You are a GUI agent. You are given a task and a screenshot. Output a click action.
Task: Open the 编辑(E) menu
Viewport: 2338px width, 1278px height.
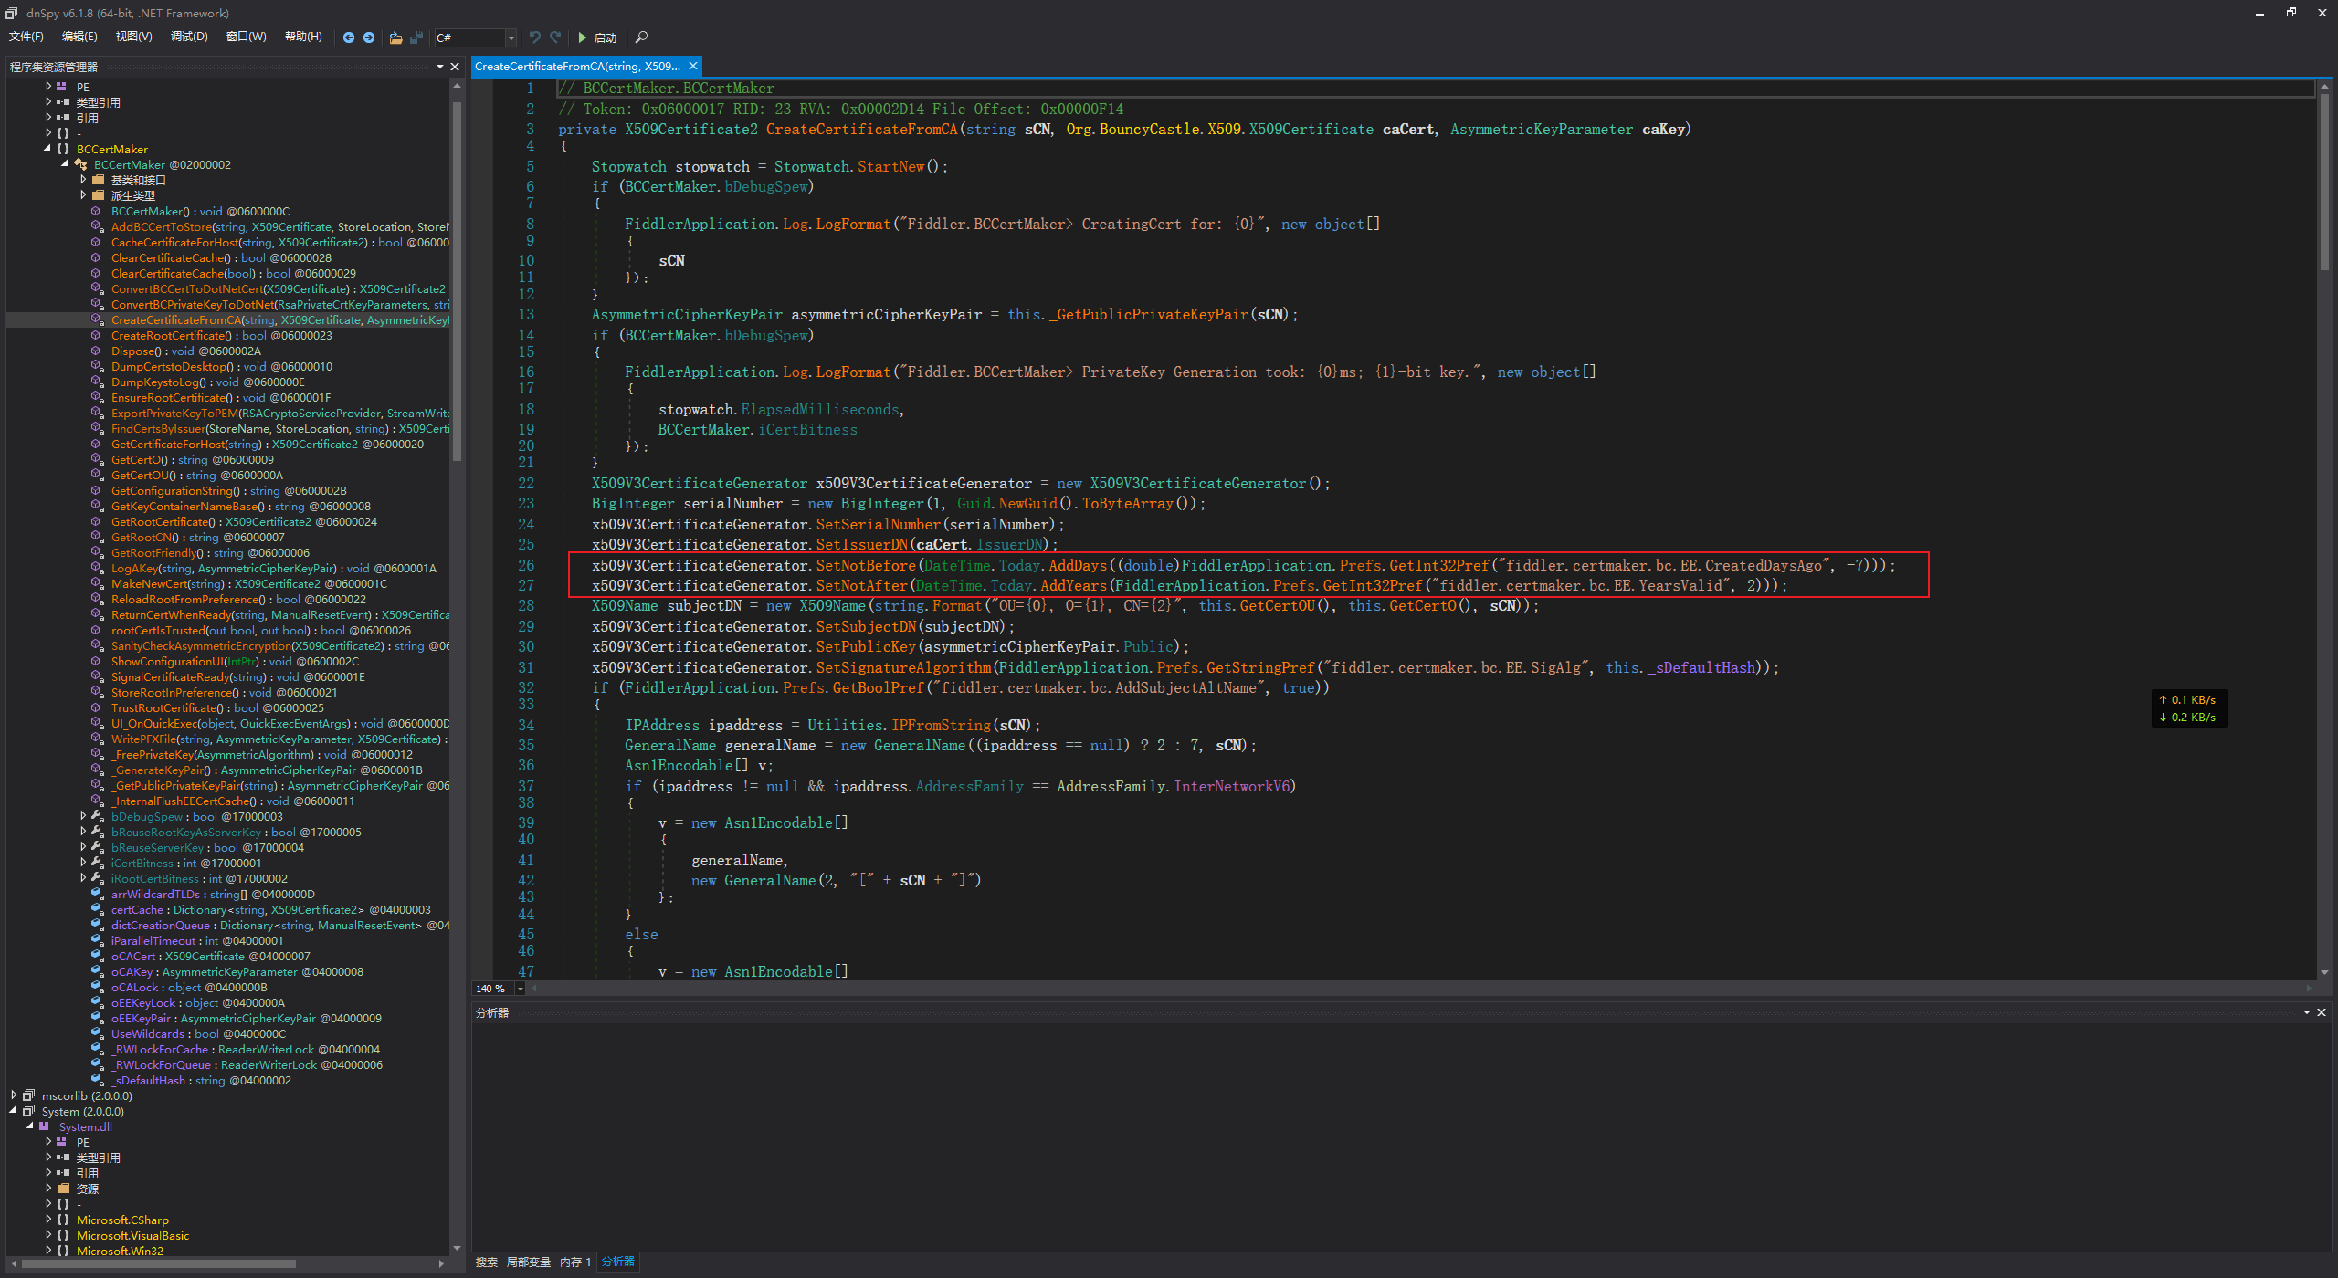point(79,37)
